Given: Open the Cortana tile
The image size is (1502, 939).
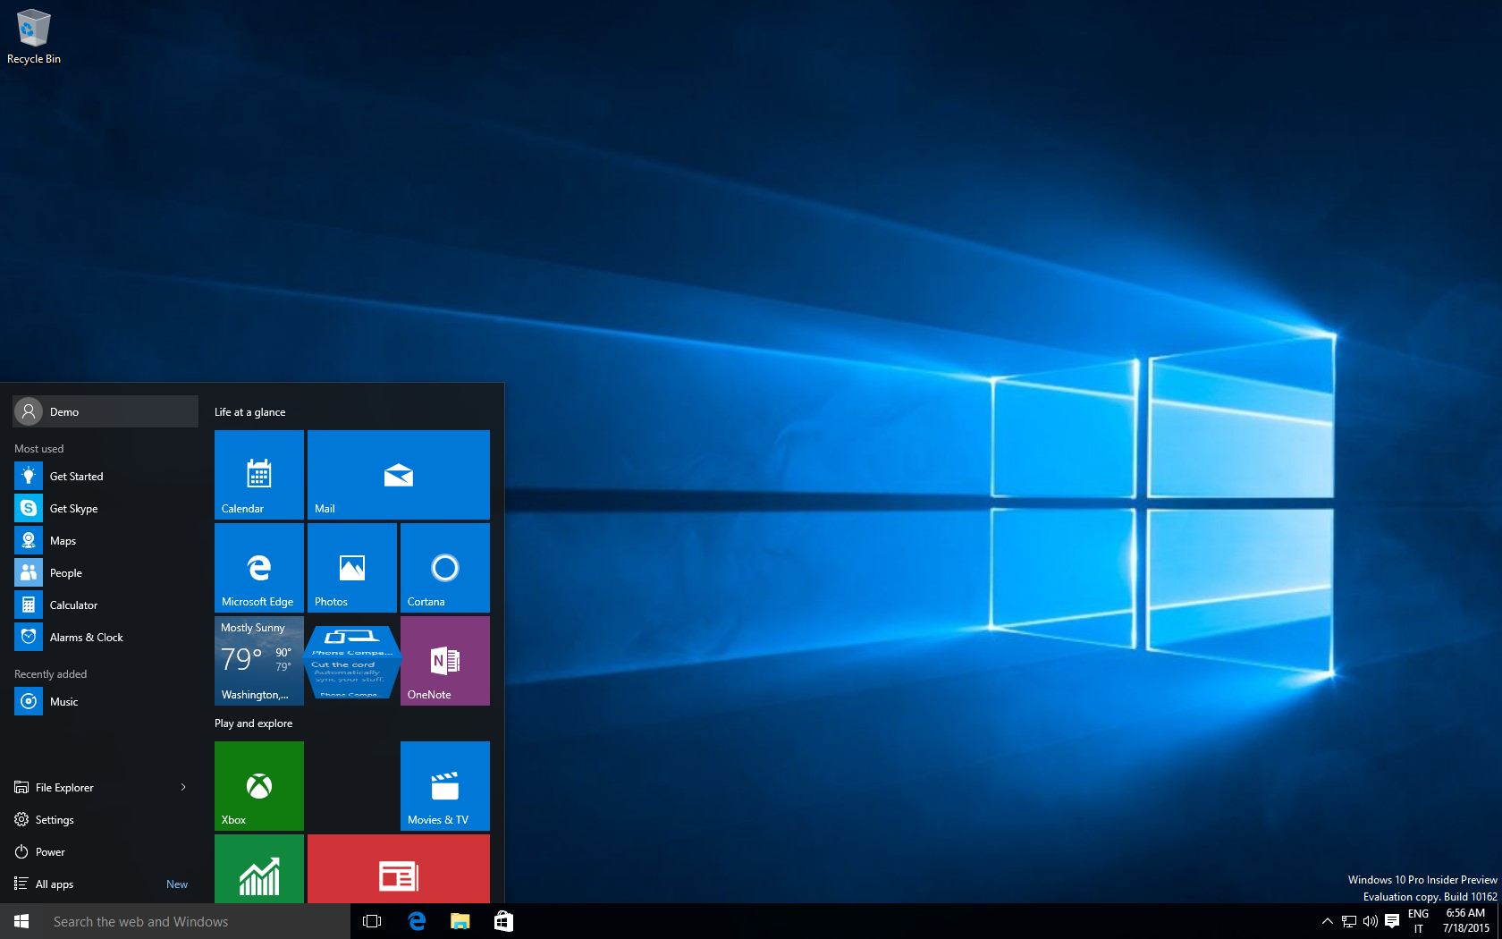Looking at the screenshot, I should pyautogui.click(x=445, y=568).
